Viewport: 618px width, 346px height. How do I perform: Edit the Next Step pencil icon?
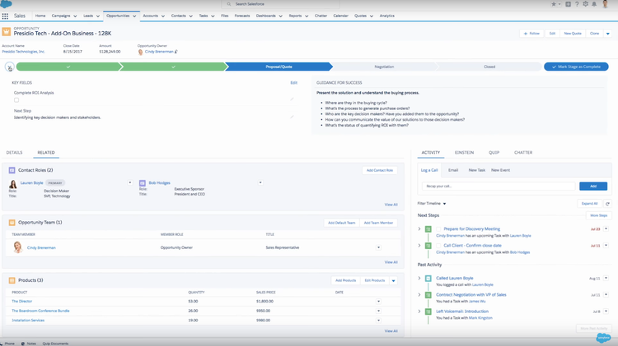292,117
